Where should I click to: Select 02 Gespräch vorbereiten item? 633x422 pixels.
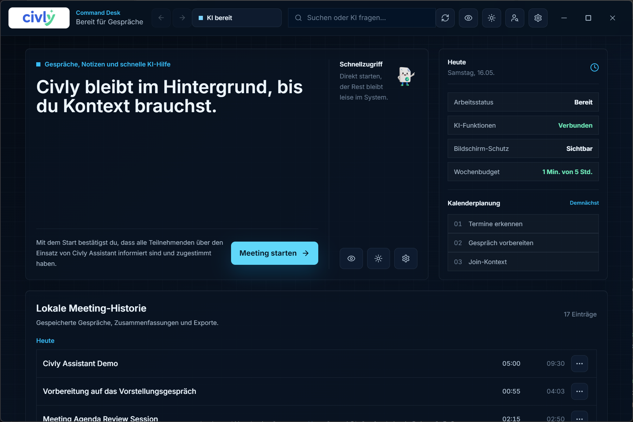point(523,243)
